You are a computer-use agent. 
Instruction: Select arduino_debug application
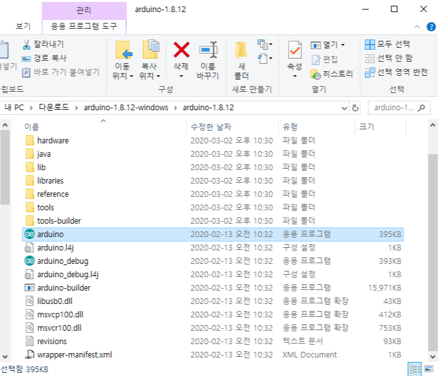[x=213, y=261]
